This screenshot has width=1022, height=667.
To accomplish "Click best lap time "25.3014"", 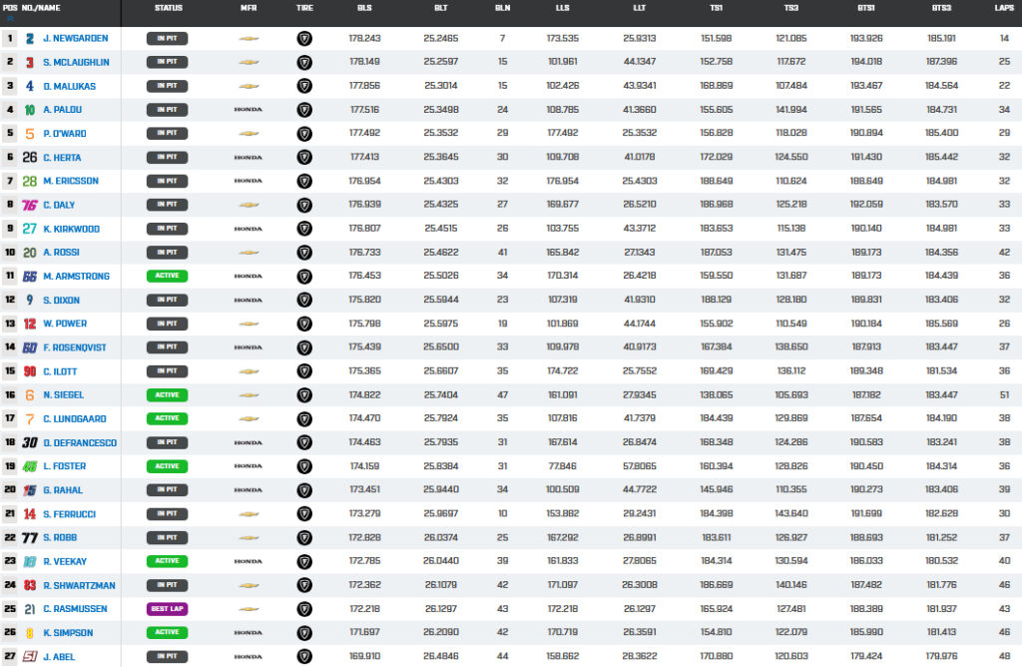I will tap(440, 86).
